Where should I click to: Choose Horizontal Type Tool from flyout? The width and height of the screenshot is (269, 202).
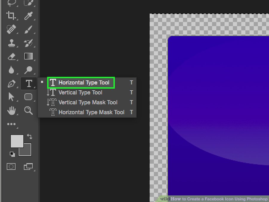click(x=84, y=83)
